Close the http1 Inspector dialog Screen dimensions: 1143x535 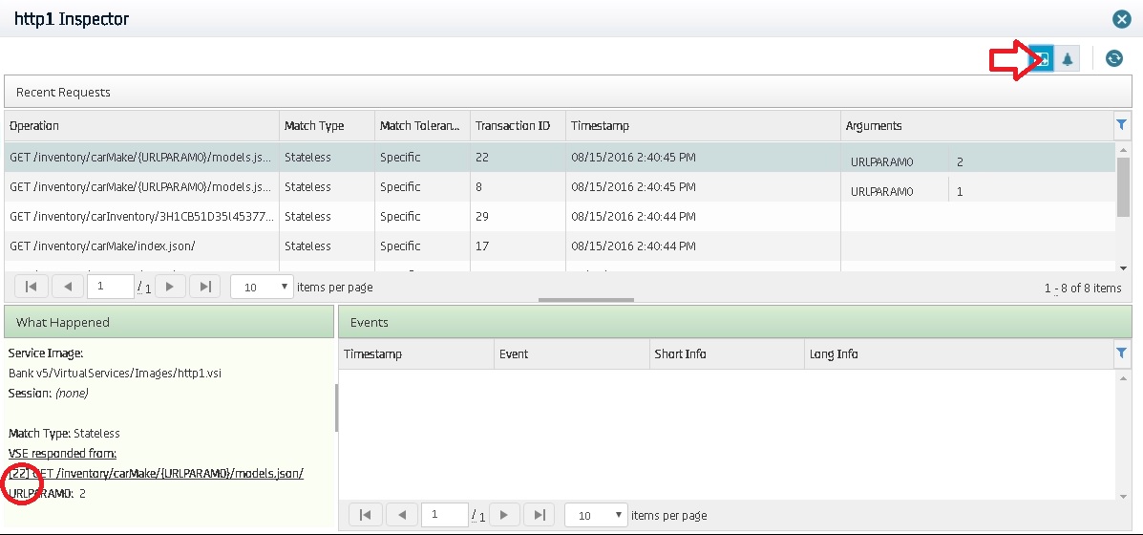1122,19
